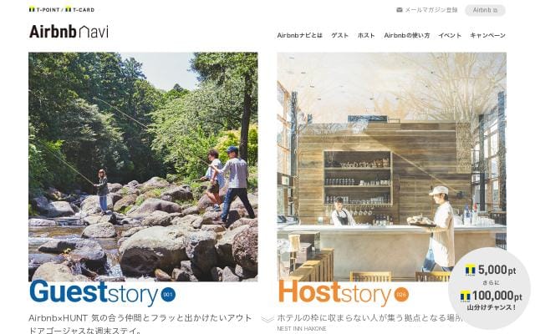Click the T-POINT logo icon
The width and height of the screenshot is (535, 334).
(x=32, y=9)
